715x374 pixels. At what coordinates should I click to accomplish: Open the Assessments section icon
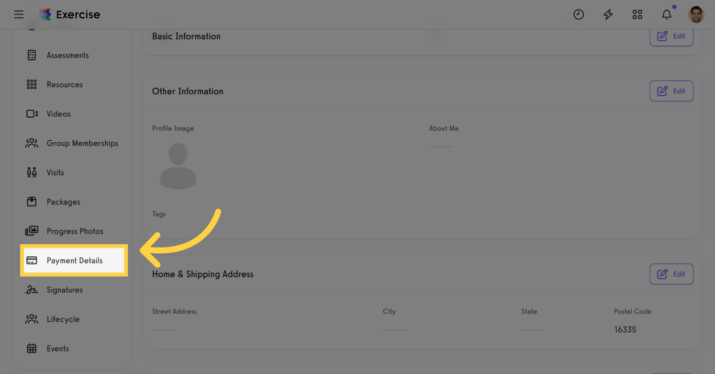click(x=31, y=55)
